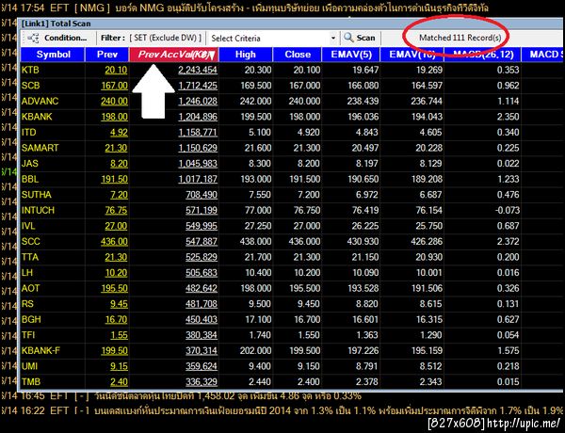565x433 pixels.
Task: Click the Condition tree icon
Action: pyautogui.click(x=33, y=38)
